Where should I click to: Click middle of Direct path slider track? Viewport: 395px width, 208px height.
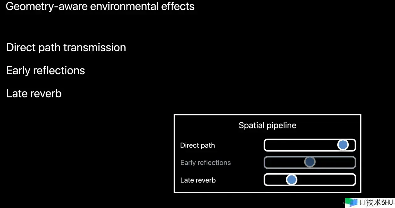[310, 145]
